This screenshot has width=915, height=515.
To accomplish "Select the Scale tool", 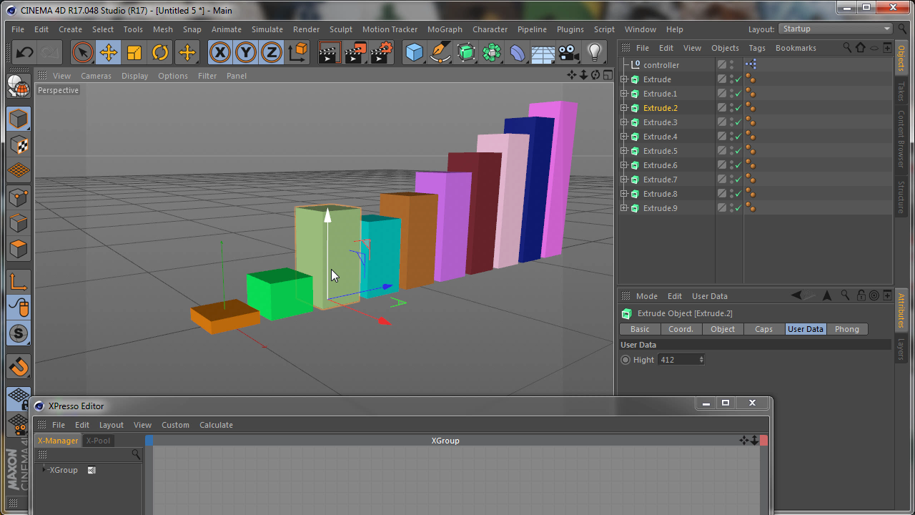I will click(x=134, y=52).
